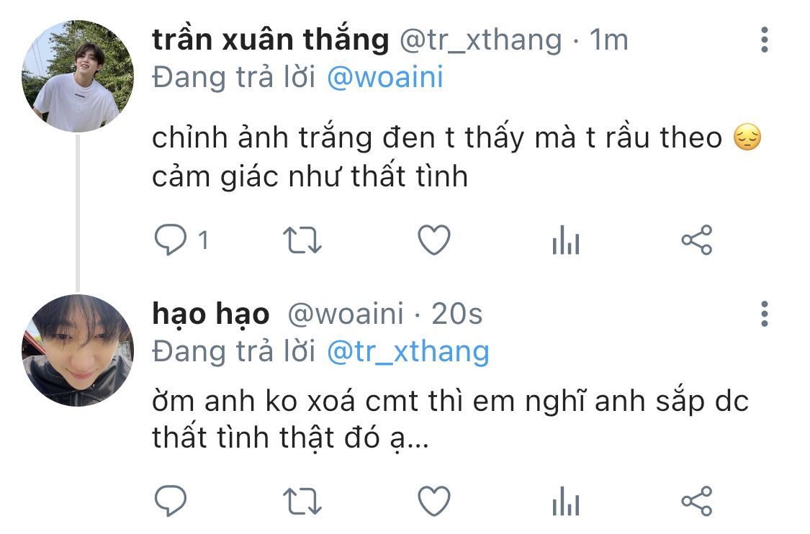This screenshot has height=534, width=810.
Task: Open the @woaini mention link
Action: [385, 78]
